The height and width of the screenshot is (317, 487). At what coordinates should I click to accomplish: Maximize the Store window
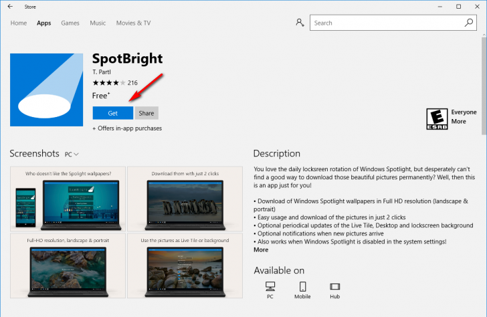pos(458,7)
